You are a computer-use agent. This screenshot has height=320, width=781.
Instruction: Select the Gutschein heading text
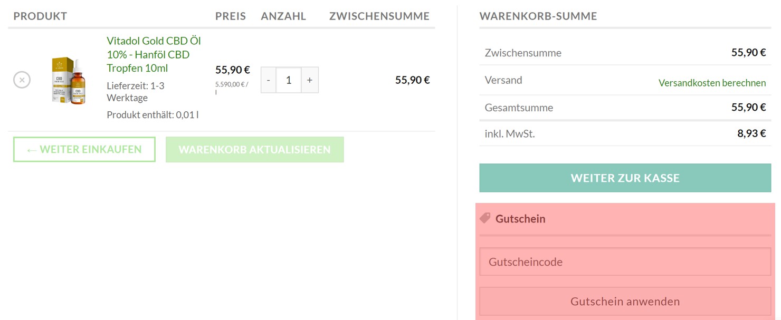(520, 219)
